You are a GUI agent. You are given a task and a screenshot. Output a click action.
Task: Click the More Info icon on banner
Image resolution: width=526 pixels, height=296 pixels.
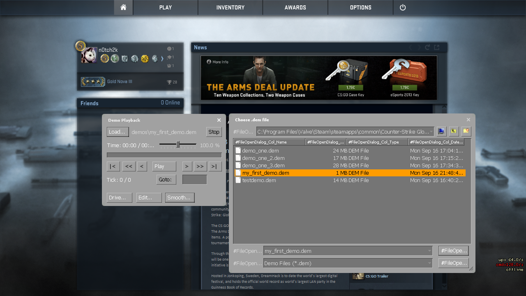(209, 62)
